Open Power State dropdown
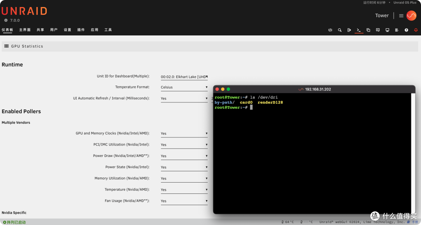 184,167
